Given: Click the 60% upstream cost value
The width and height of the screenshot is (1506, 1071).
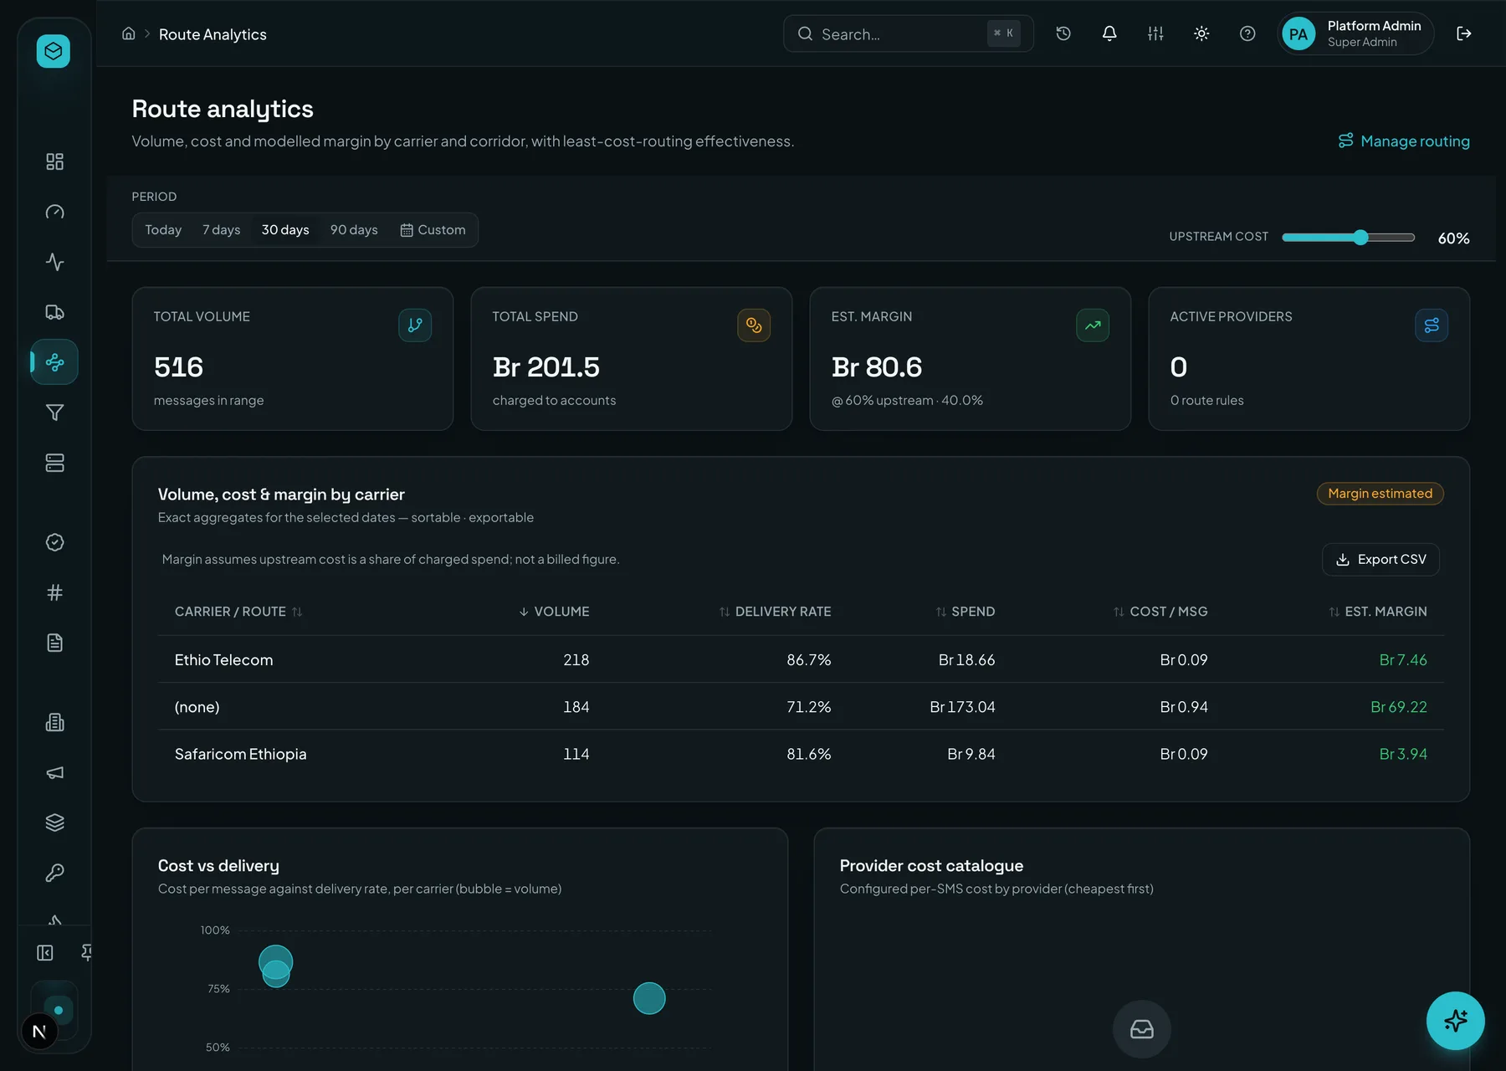Looking at the screenshot, I should (x=1453, y=238).
